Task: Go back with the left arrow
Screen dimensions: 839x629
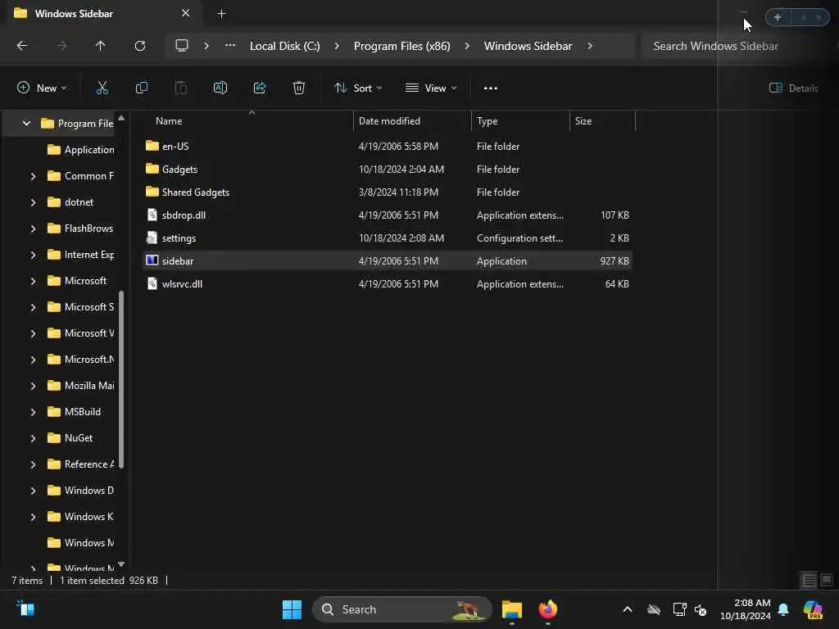Action: pyautogui.click(x=22, y=46)
